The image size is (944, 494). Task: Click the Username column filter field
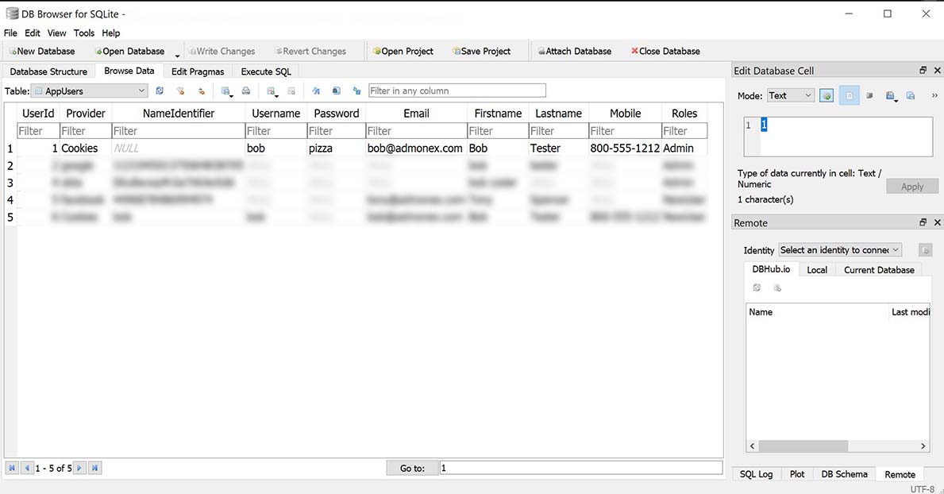click(x=275, y=131)
